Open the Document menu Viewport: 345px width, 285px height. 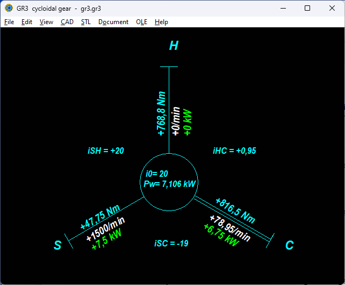tap(113, 22)
